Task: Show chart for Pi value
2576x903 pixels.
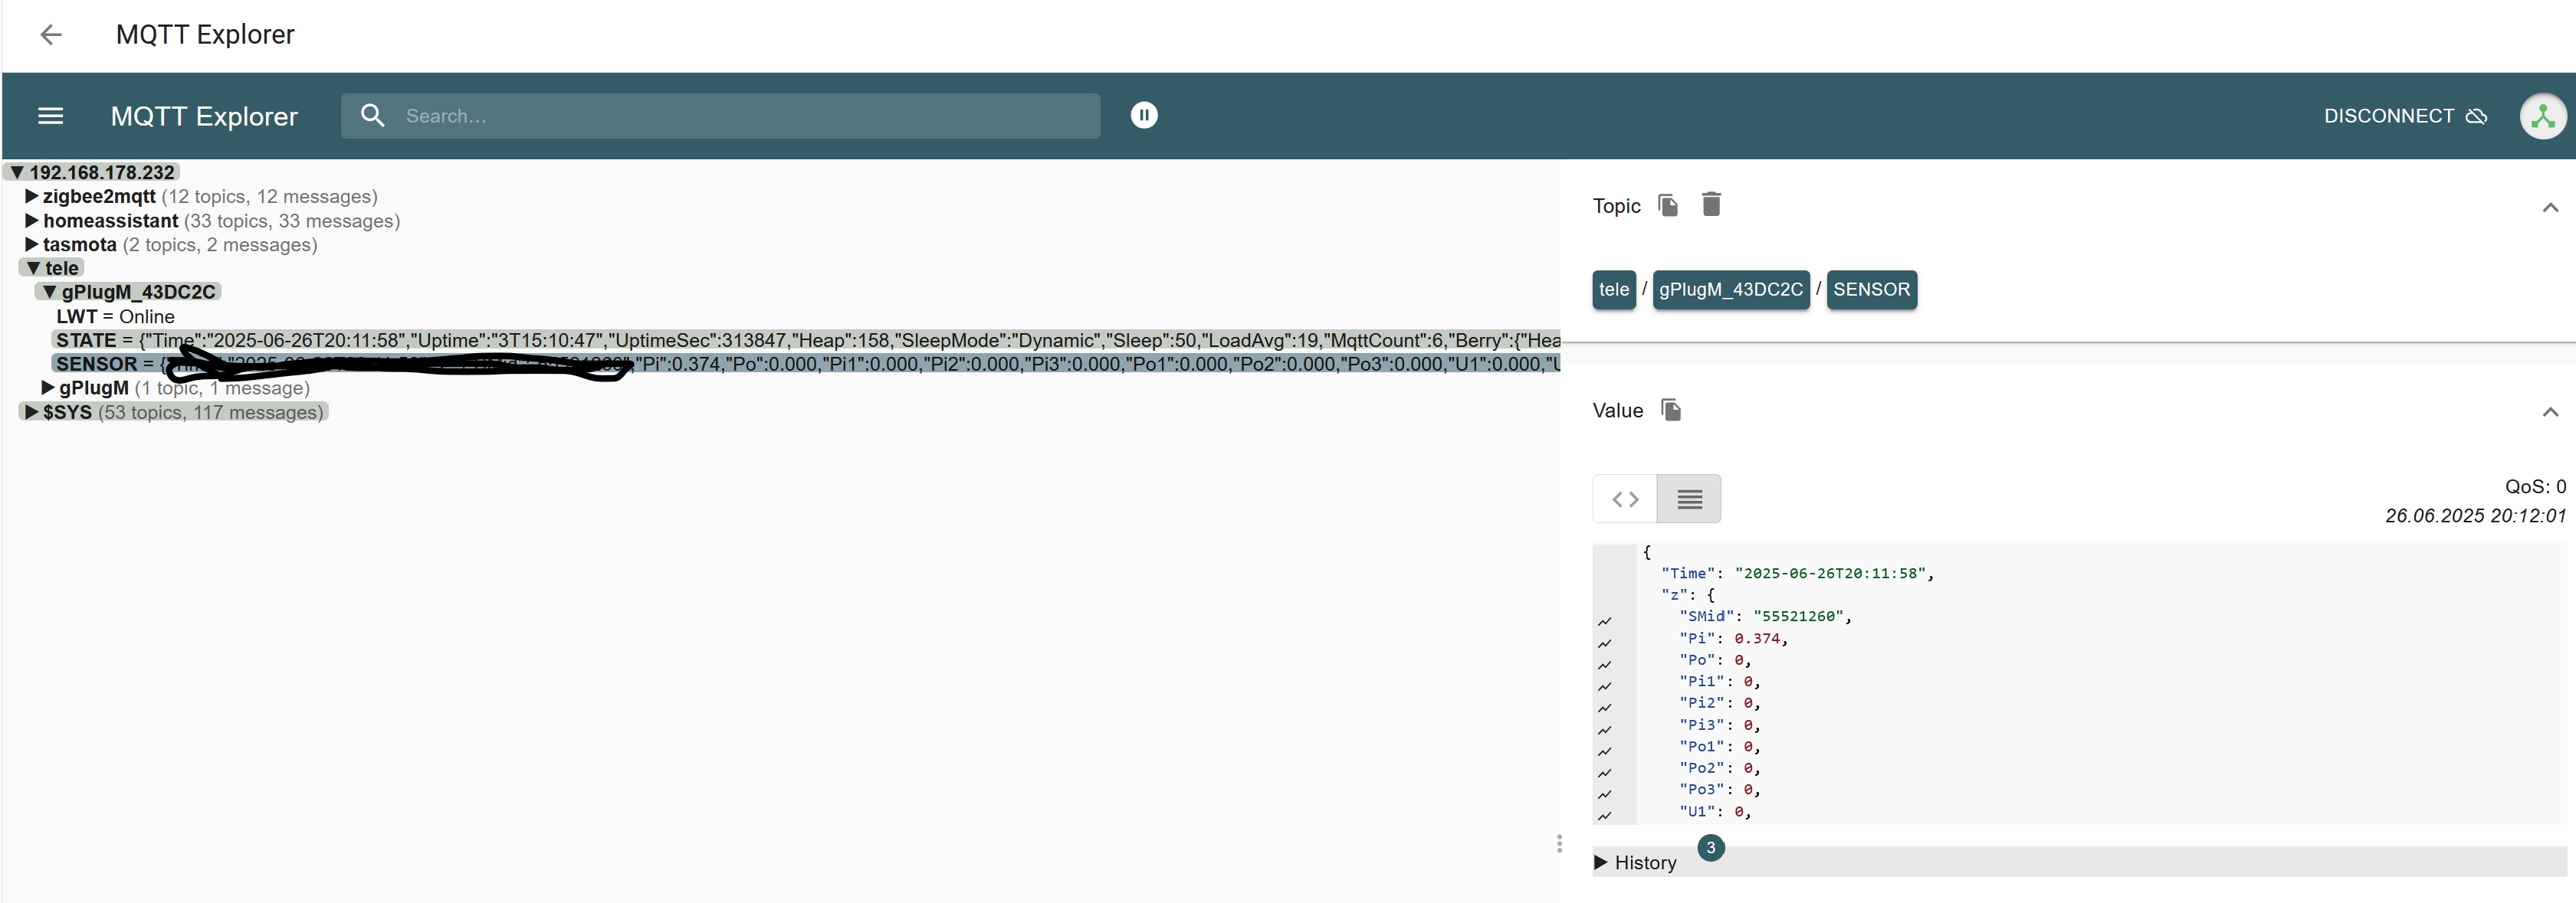Action: pyautogui.click(x=1605, y=643)
